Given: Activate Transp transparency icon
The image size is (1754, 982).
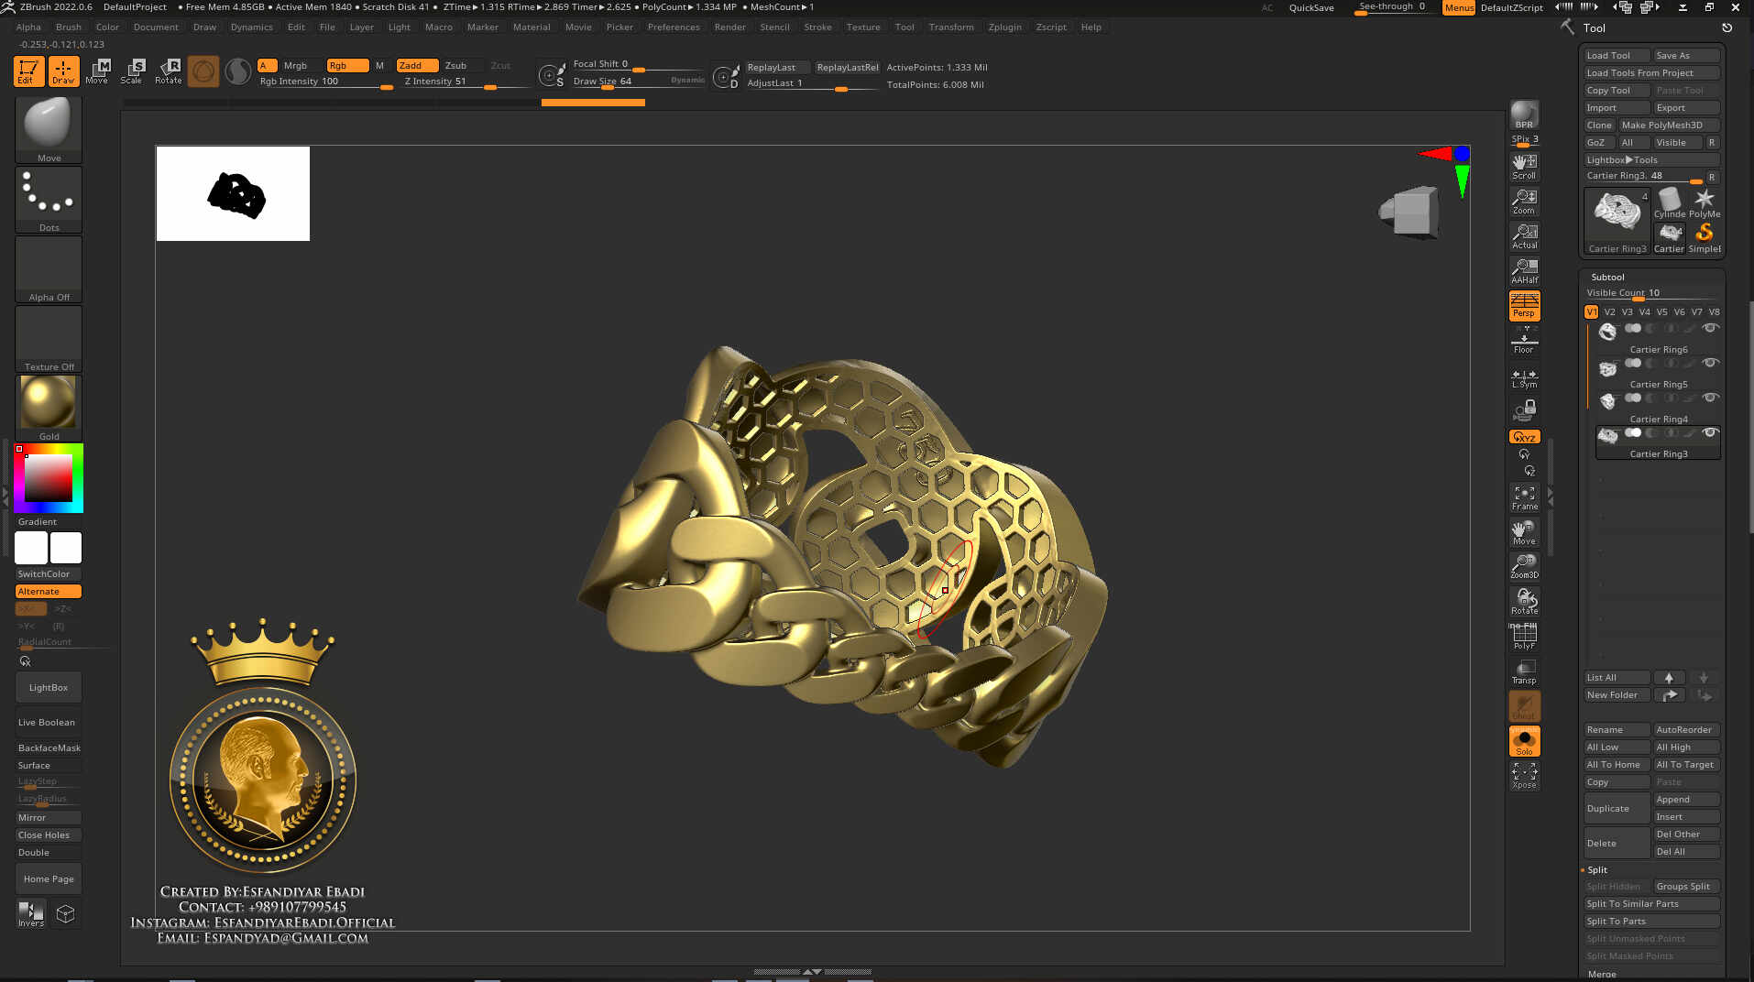Looking at the screenshot, I should pyautogui.click(x=1524, y=671).
